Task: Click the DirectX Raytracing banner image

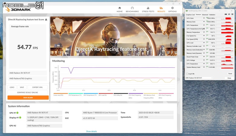Action: [114, 36]
